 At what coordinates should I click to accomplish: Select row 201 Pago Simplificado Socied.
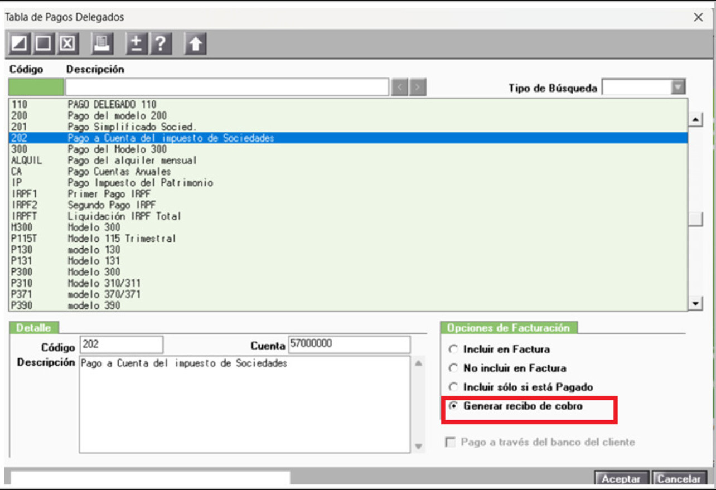[348, 127]
